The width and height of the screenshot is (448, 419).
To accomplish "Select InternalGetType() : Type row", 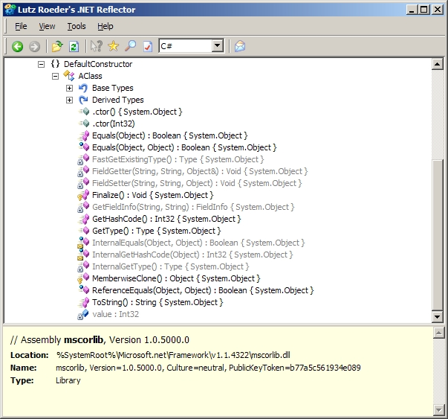I will tap(171, 266).
